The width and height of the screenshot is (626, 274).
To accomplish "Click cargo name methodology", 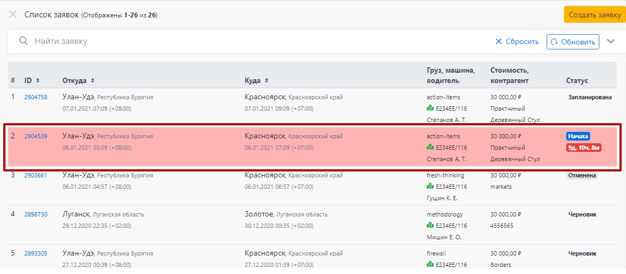I will [445, 214].
